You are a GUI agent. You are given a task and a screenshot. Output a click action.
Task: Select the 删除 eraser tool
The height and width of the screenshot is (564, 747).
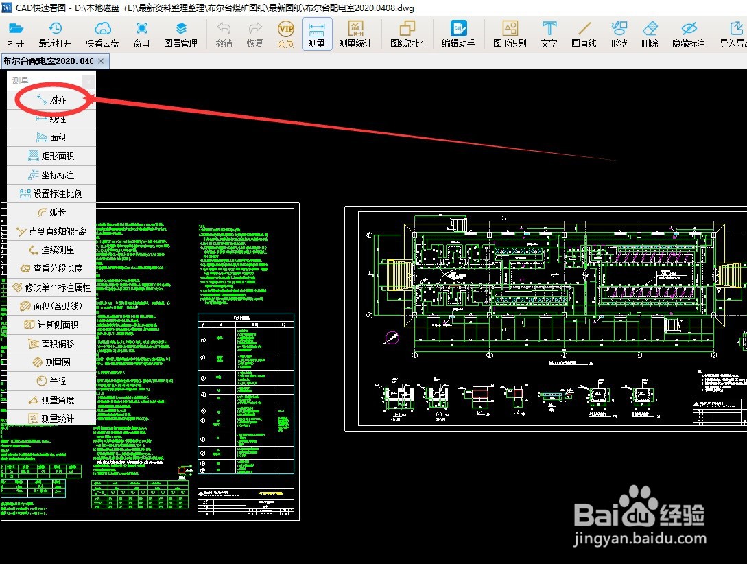650,34
